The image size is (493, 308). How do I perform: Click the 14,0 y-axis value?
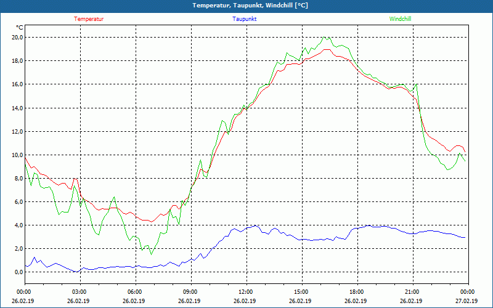18,108
